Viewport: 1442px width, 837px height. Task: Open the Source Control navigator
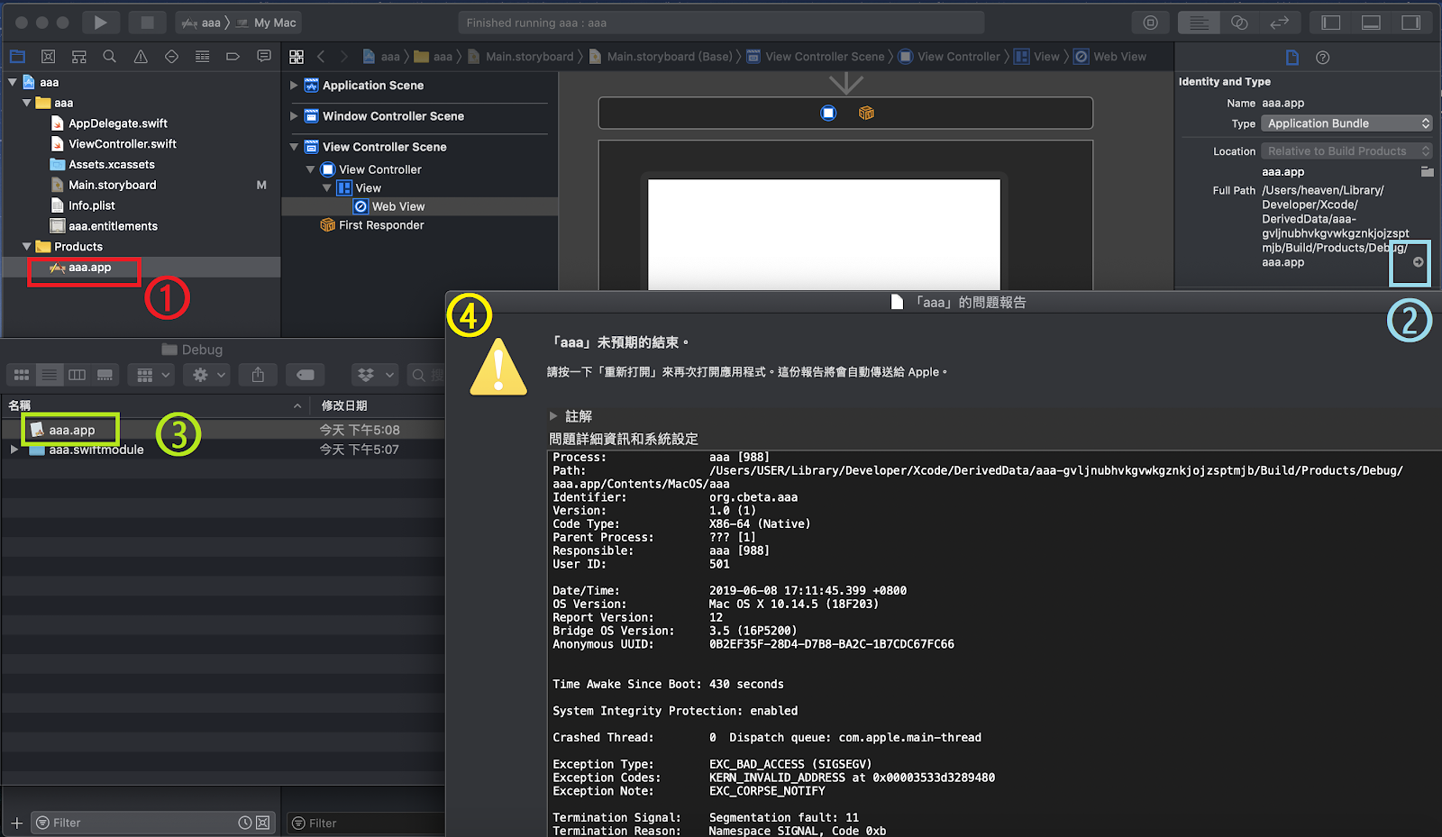[49, 57]
